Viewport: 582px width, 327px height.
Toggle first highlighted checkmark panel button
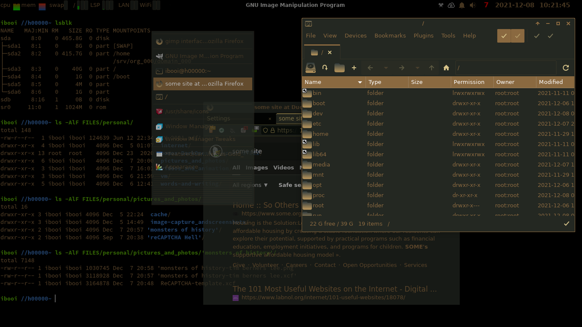click(x=504, y=36)
